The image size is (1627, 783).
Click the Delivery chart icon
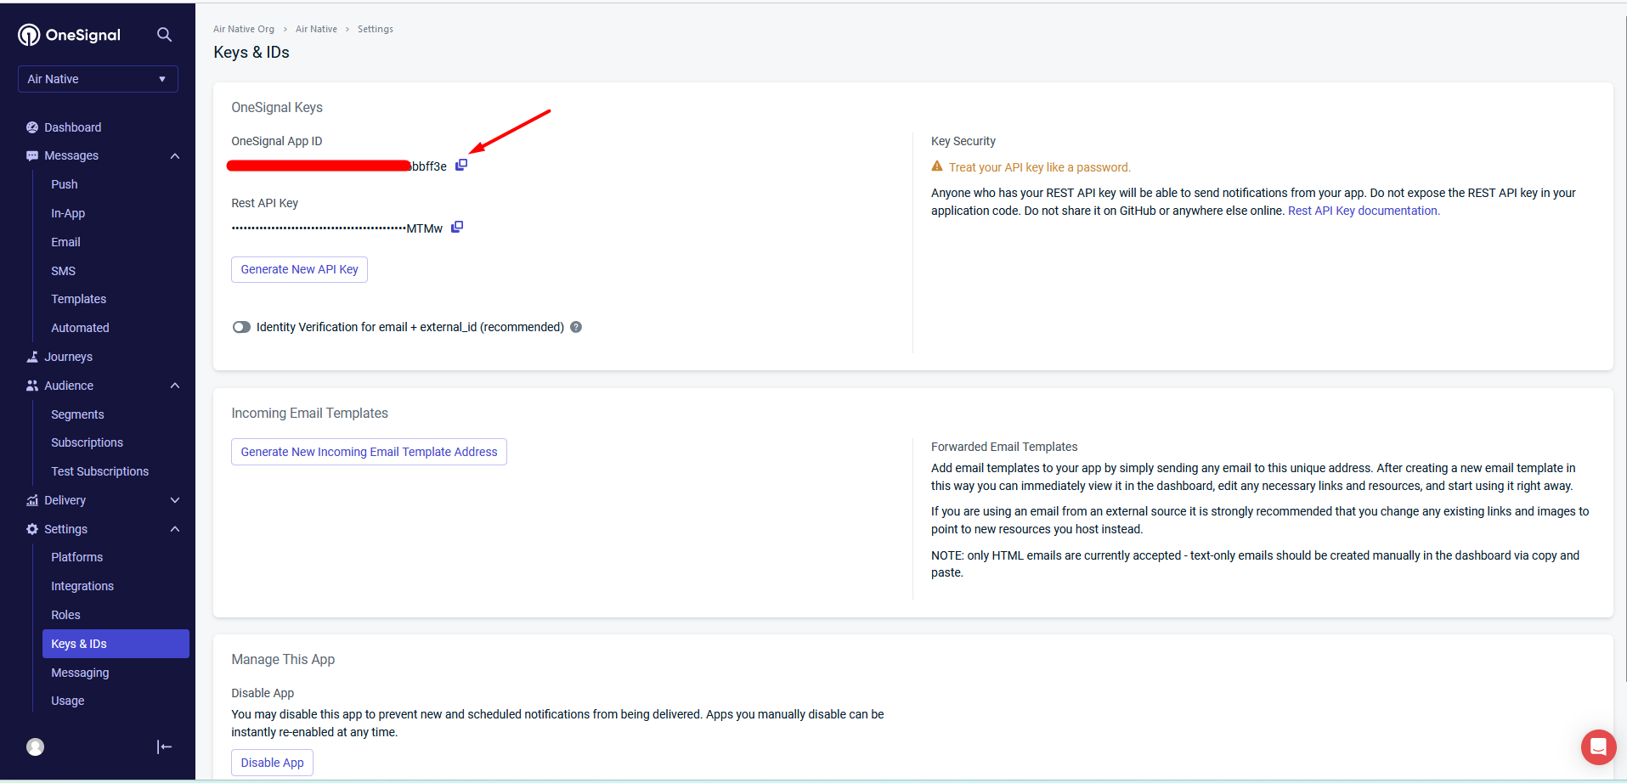point(32,500)
